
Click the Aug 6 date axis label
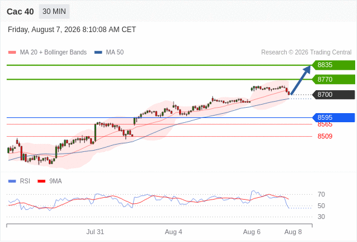tap(252, 232)
